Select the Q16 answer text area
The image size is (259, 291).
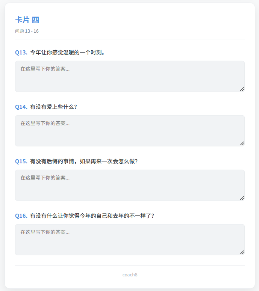[x=130, y=240]
